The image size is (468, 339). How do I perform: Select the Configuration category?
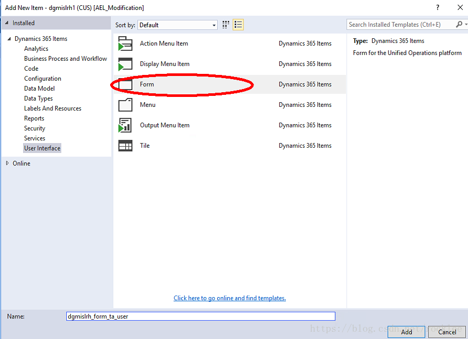tap(42, 79)
